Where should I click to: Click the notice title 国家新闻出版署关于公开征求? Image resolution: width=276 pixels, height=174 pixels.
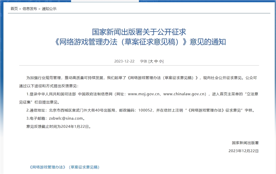(139, 32)
